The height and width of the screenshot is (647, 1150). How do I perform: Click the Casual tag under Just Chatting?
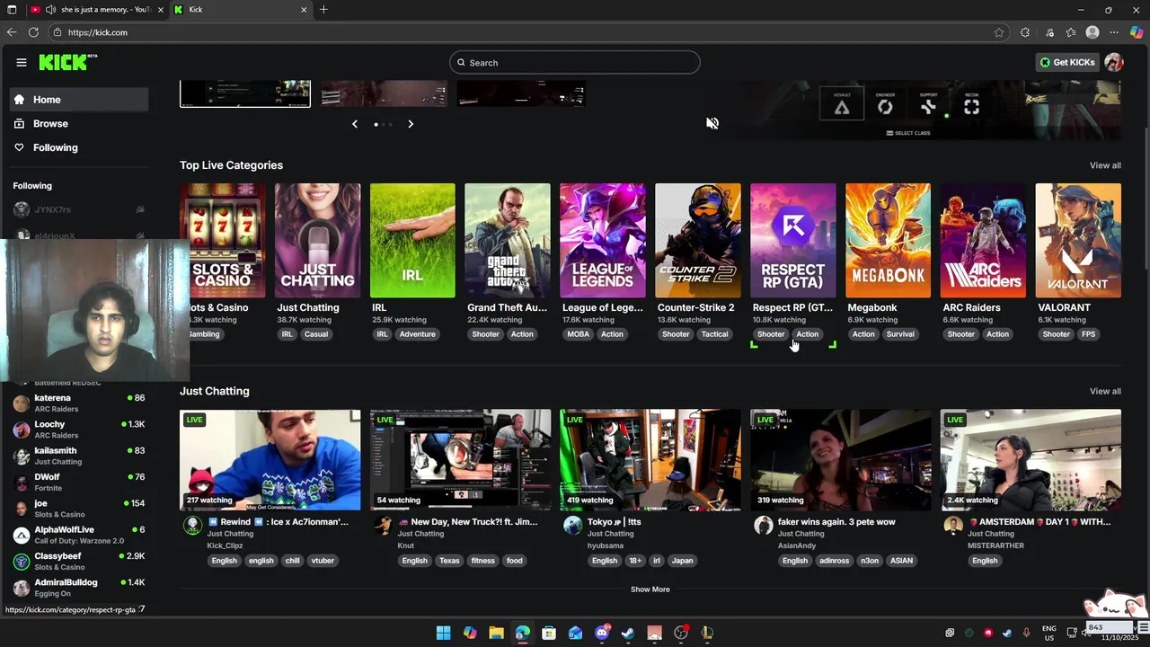click(316, 334)
